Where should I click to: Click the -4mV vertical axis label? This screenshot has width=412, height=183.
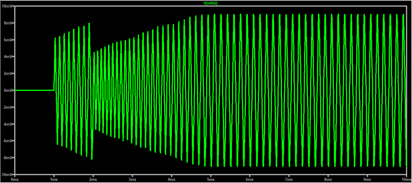(7, 124)
